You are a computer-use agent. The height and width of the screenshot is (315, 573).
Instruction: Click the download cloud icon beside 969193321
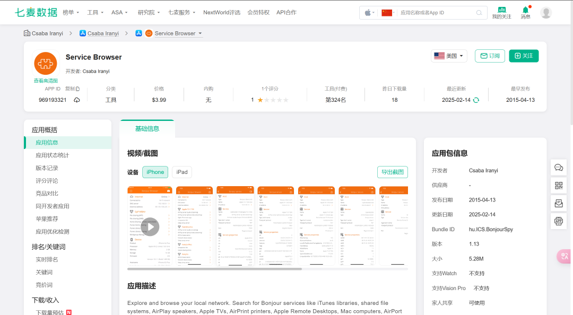coord(77,100)
